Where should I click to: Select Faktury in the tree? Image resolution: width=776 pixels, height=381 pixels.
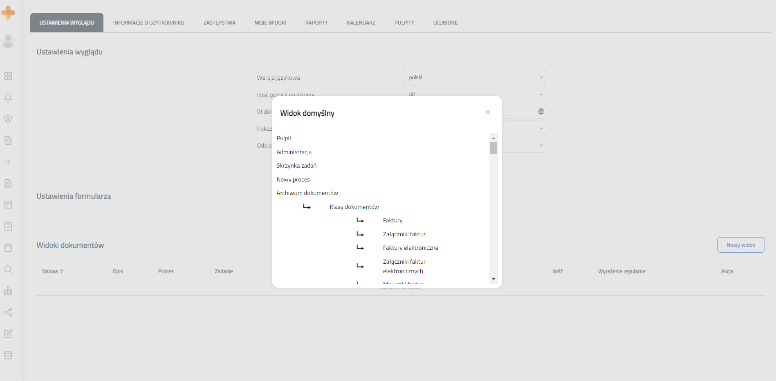click(x=393, y=220)
